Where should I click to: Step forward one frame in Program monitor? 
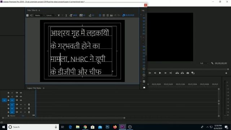(165, 73)
